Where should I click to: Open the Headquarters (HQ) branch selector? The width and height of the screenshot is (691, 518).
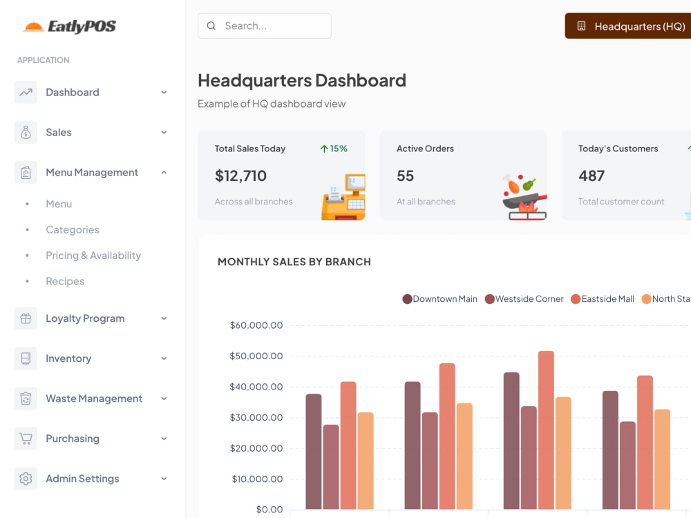(628, 26)
